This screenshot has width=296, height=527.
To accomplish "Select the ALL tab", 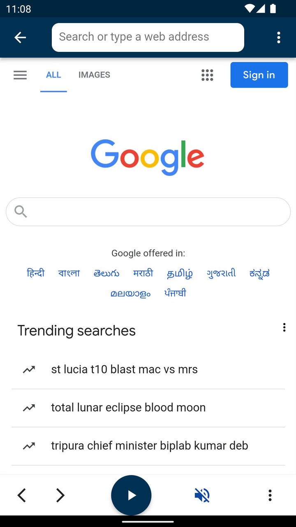I will 53,75.
